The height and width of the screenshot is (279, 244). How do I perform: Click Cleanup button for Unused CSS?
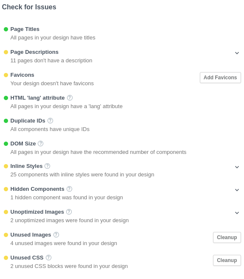click(227, 260)
